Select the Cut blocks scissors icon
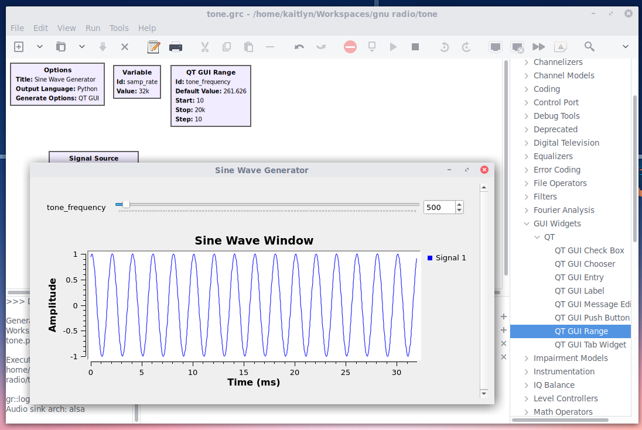The image size is (642, 430). (204, 47)
